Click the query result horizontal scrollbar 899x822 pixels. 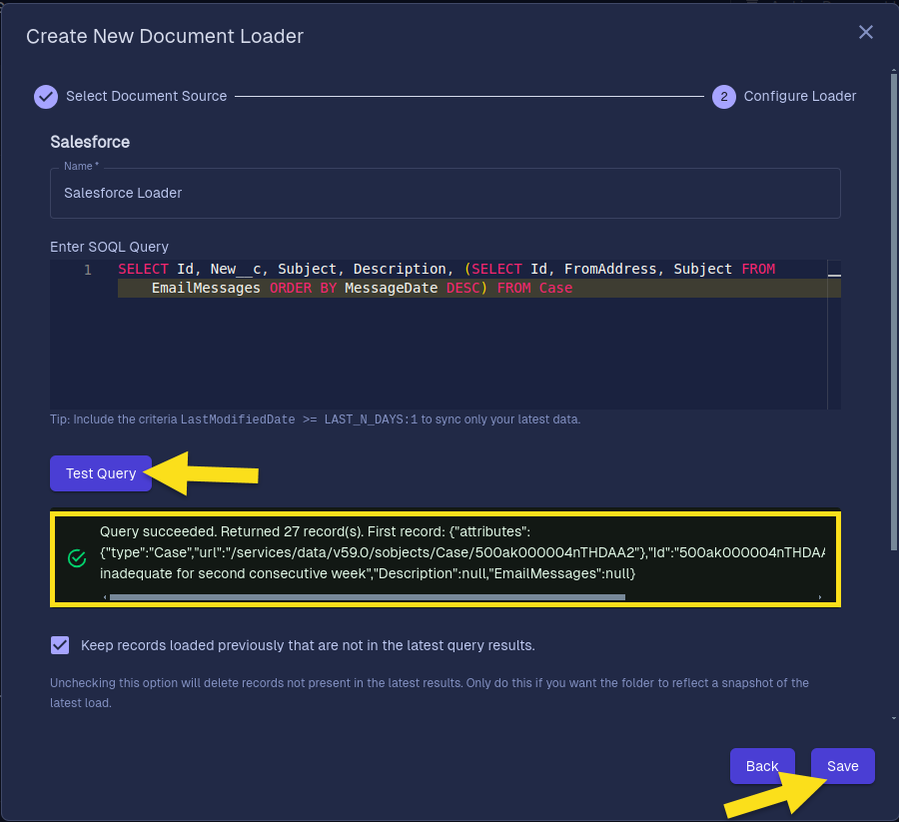367,597
